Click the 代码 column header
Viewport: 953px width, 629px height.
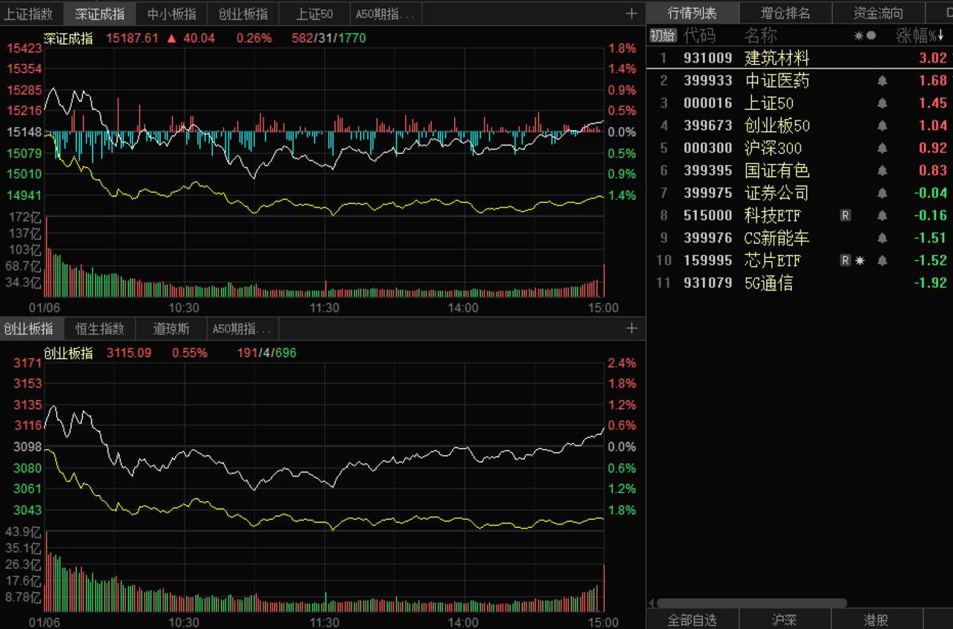(700, 35)
